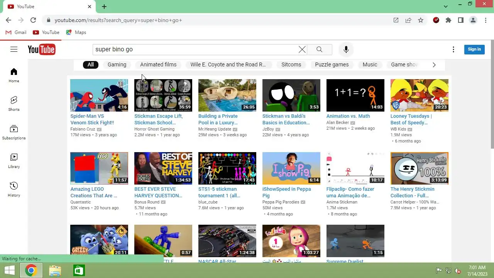Open the YouTube bookmark in bookmarks bar
This screenshot has width=494, height=278.
(x=46, y=32)
